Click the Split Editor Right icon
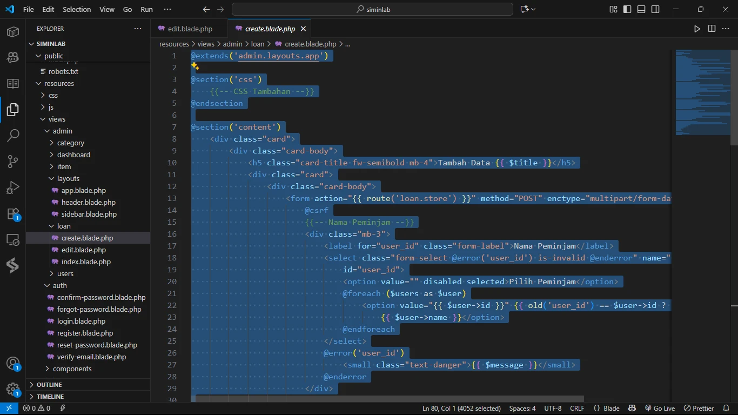 [712, 29]
